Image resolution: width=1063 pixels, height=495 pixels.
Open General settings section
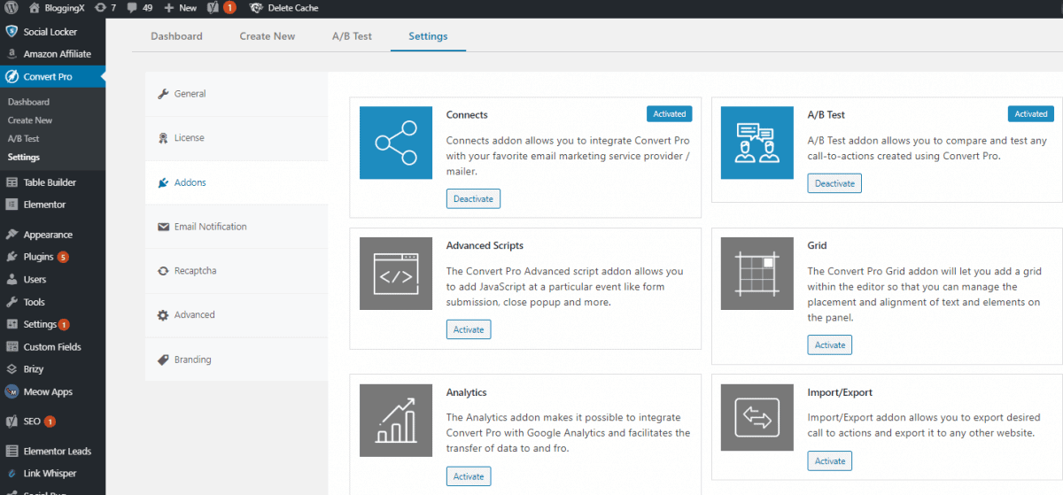tap(237, 94)
